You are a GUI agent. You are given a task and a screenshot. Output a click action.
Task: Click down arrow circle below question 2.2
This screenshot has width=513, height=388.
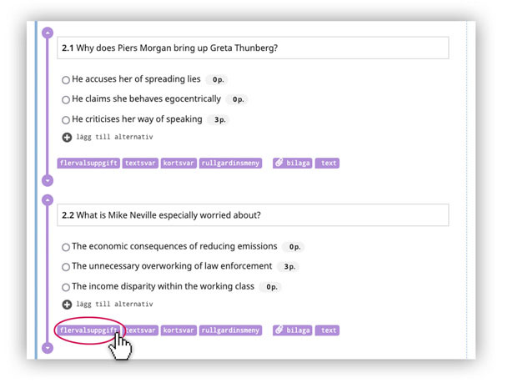pyautogui.click(x=48, y=347)
